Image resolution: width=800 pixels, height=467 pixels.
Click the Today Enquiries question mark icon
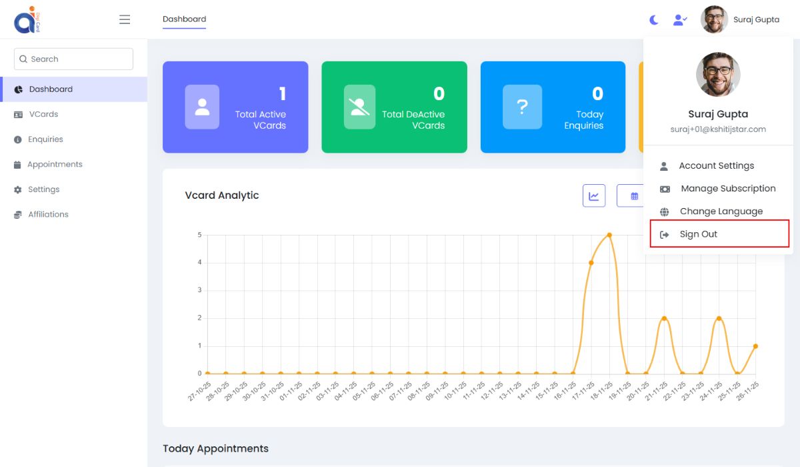(522, 107)
